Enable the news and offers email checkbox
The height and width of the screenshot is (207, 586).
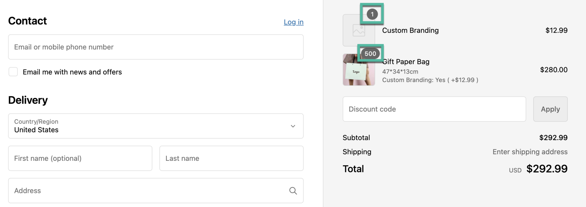click(13, 72)
